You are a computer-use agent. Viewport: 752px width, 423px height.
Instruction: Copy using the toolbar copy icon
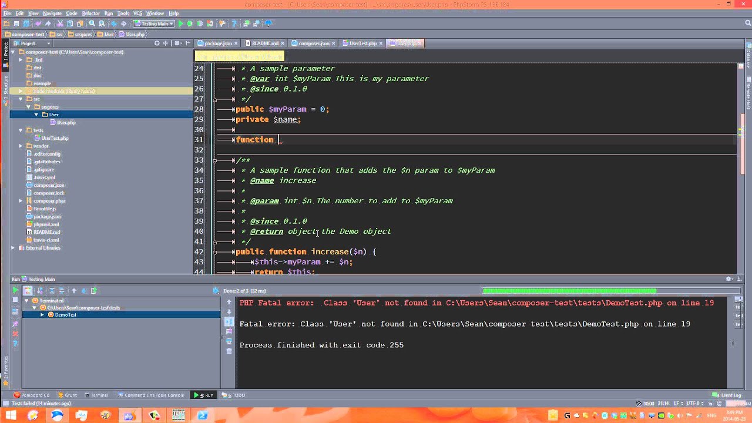click(x=70, y=23)
